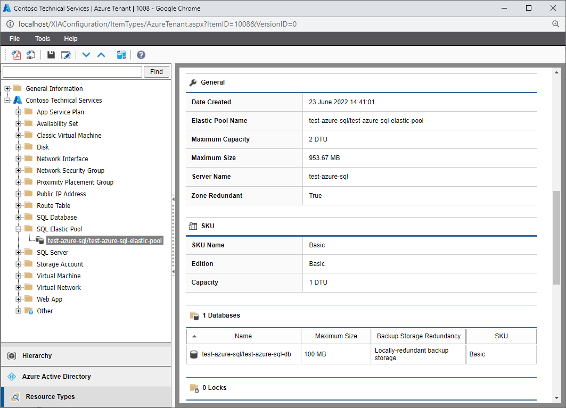
Task: Open the Tools menu
Action: point(43,39)
